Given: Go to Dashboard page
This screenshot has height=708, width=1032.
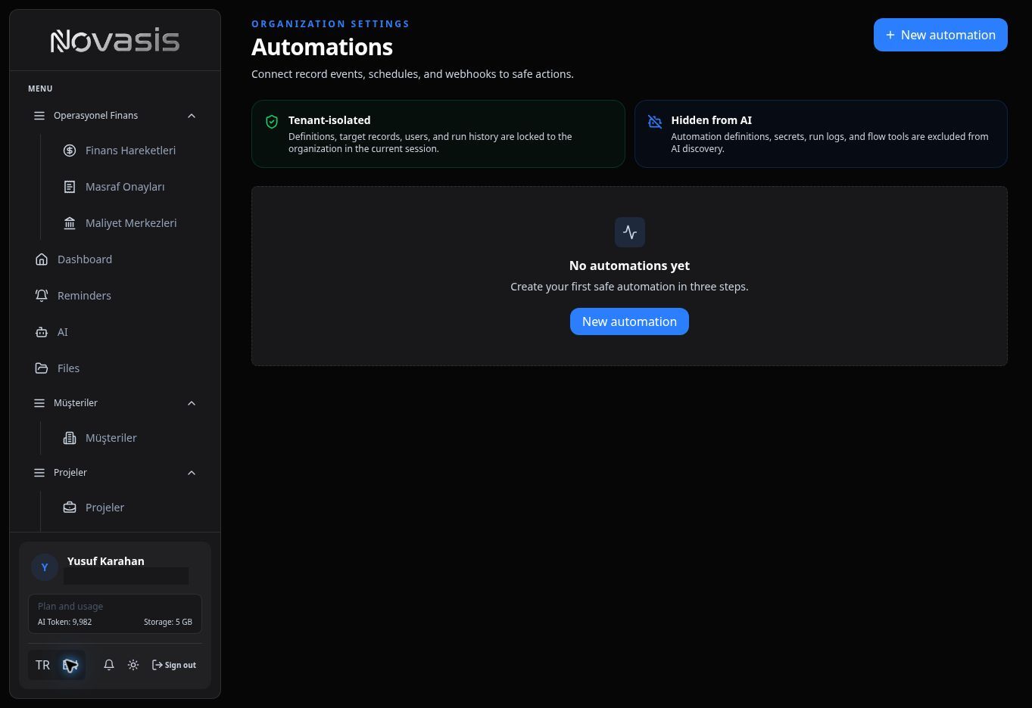Looking at the screenshot, I should (x=115, y=259).
